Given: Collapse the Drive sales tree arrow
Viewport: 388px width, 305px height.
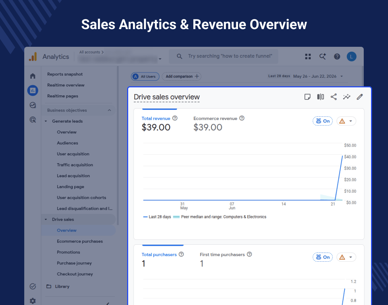Looking at the screenshot, I should pos(46,220).
